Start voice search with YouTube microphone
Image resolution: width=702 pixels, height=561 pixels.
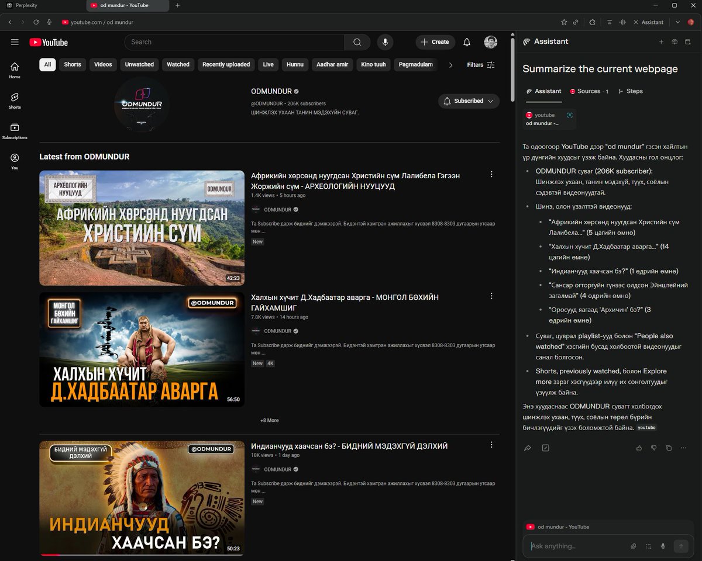(385, 42)
